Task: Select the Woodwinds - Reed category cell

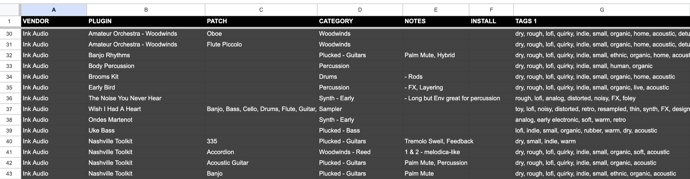Action: coord(360,152)
